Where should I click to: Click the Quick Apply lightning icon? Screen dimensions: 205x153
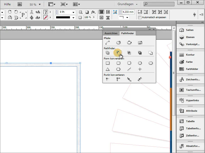[194, 15]
